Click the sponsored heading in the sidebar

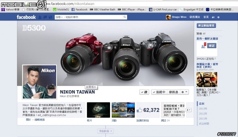click(199, 34)
